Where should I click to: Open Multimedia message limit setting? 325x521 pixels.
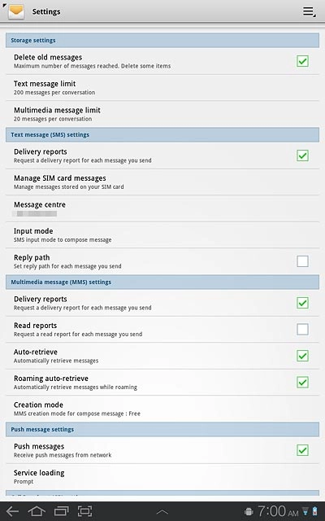162,114
